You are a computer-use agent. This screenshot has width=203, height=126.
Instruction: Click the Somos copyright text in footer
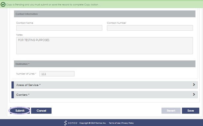(x=93, y=123)
